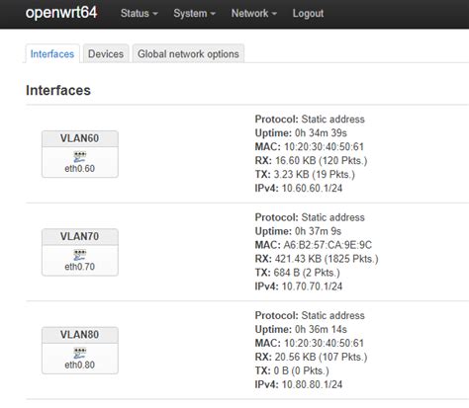This screenshot has height=408, width=469.
Task: Click the VLAN70 interface name header
Action: tap(80, 236)
